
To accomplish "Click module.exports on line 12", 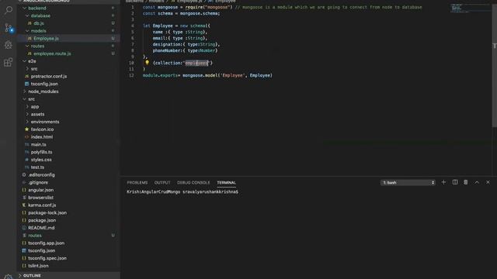I will click(x=160, y=75).
